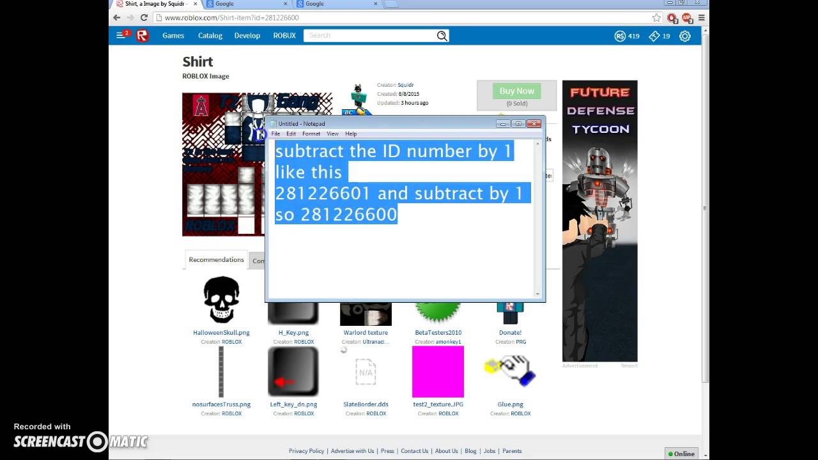Viewport: 818px width, 460px height.
Task: Click the shirt template image
Action: click(223, 164)
